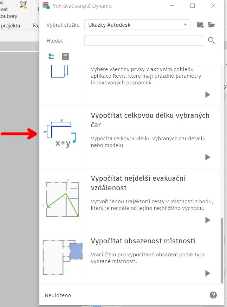Switch to detailed list view icon

pyautogui.click(x=51, y=56)
